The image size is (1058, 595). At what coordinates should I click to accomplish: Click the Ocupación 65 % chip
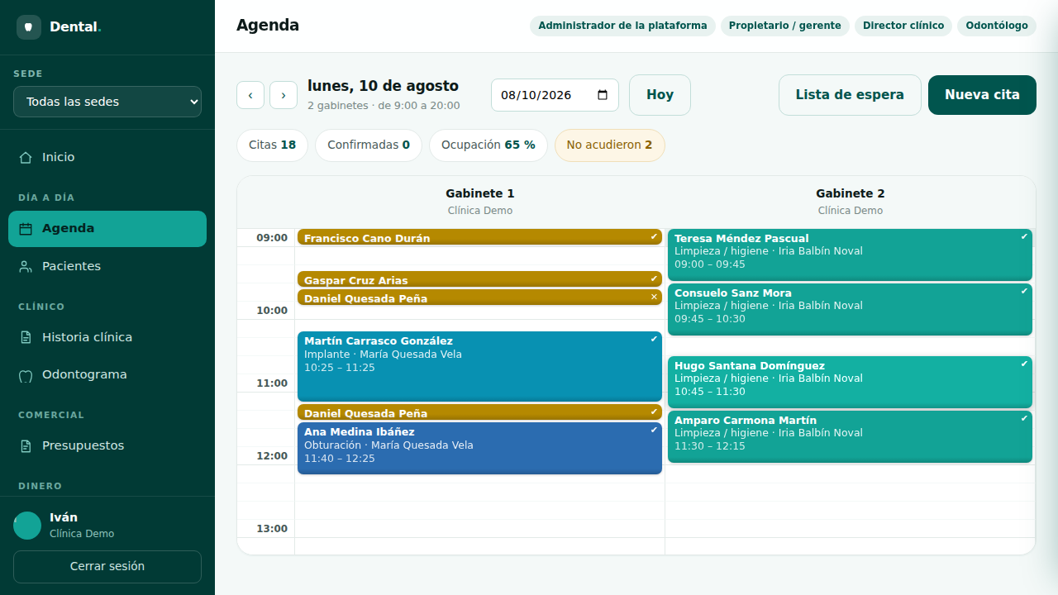488,145
